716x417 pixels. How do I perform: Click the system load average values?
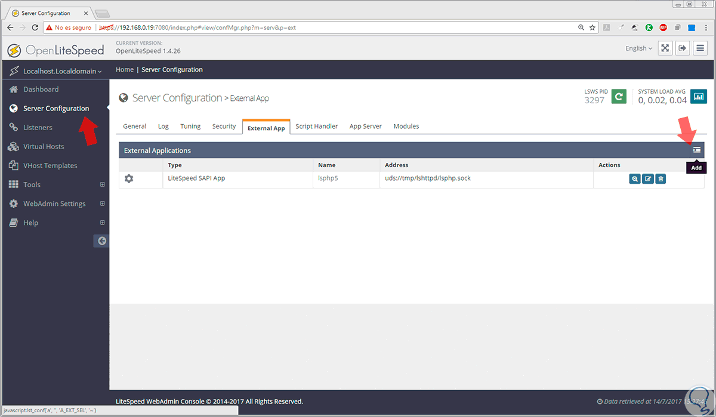[x=662, y=100]
